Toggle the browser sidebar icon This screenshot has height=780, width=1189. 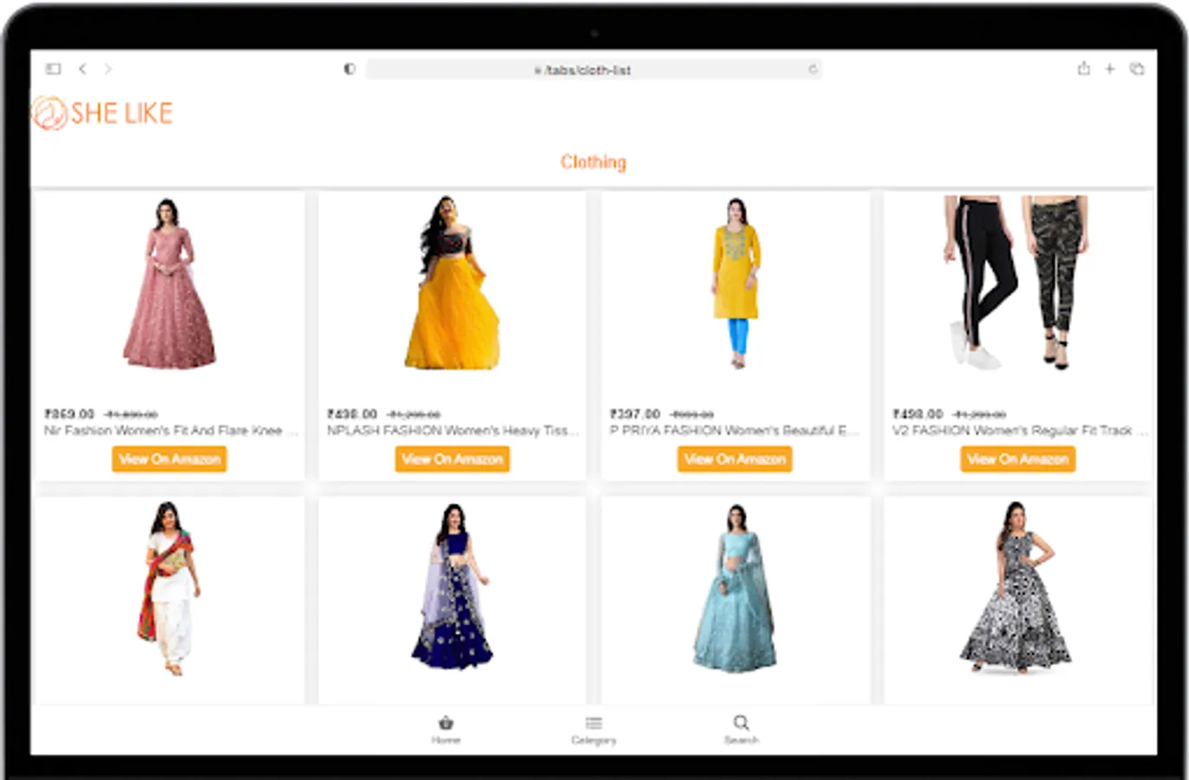tap(53, 68)
